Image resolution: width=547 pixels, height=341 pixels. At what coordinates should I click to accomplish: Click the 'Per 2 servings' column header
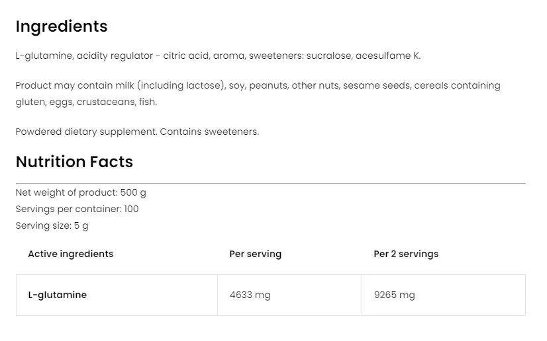[405, 254]
